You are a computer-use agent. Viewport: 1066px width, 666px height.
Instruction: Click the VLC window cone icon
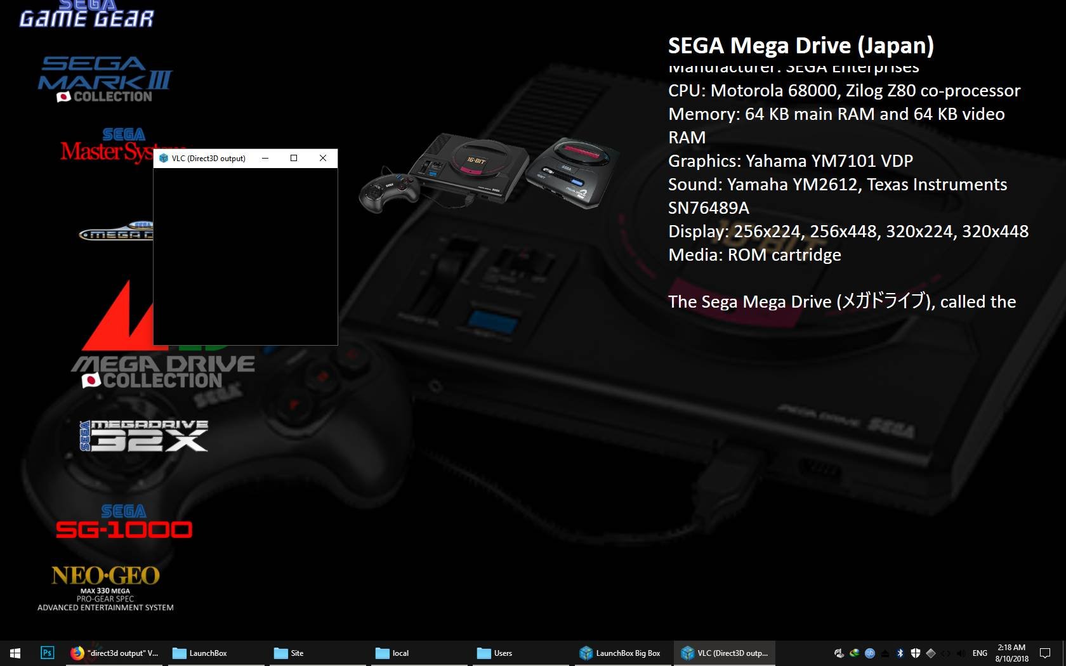164,158
